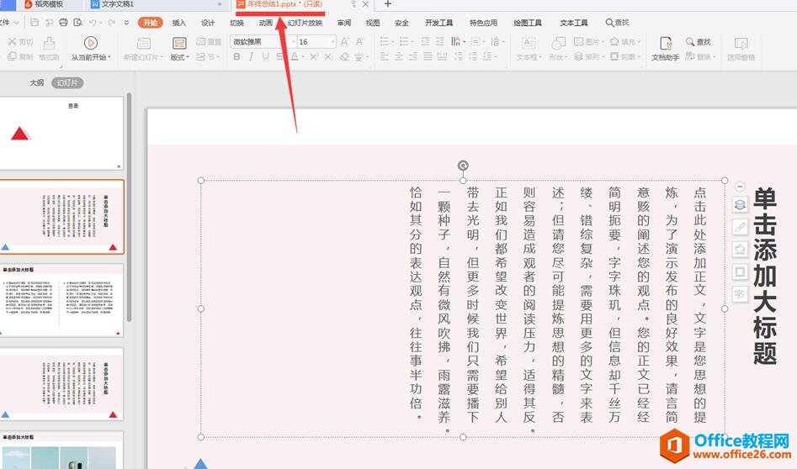Click the outline square icon beside text box

[x=740, y=271]
